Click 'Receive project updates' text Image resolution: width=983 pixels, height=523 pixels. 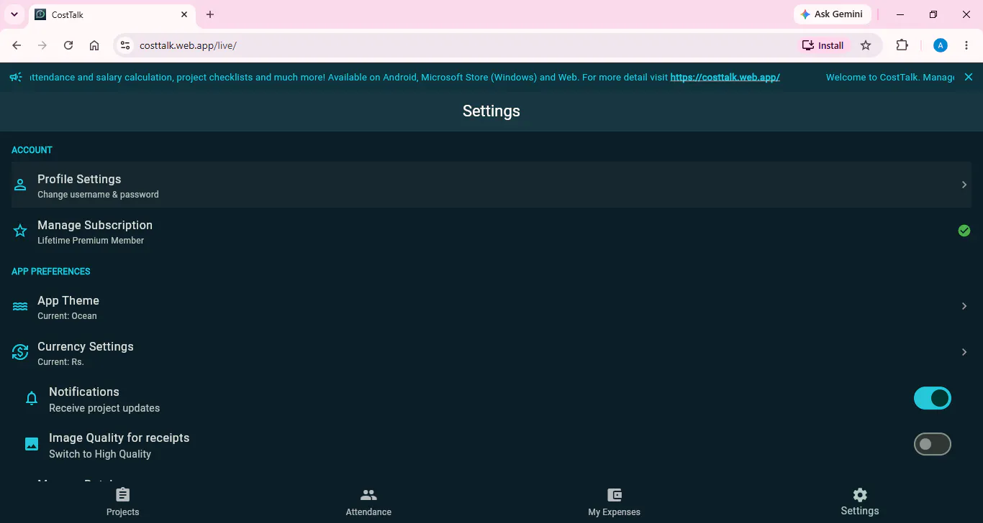click(x=104, y=408)
